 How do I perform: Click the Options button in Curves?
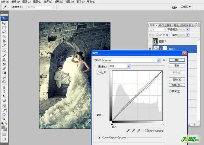point(177,85)
